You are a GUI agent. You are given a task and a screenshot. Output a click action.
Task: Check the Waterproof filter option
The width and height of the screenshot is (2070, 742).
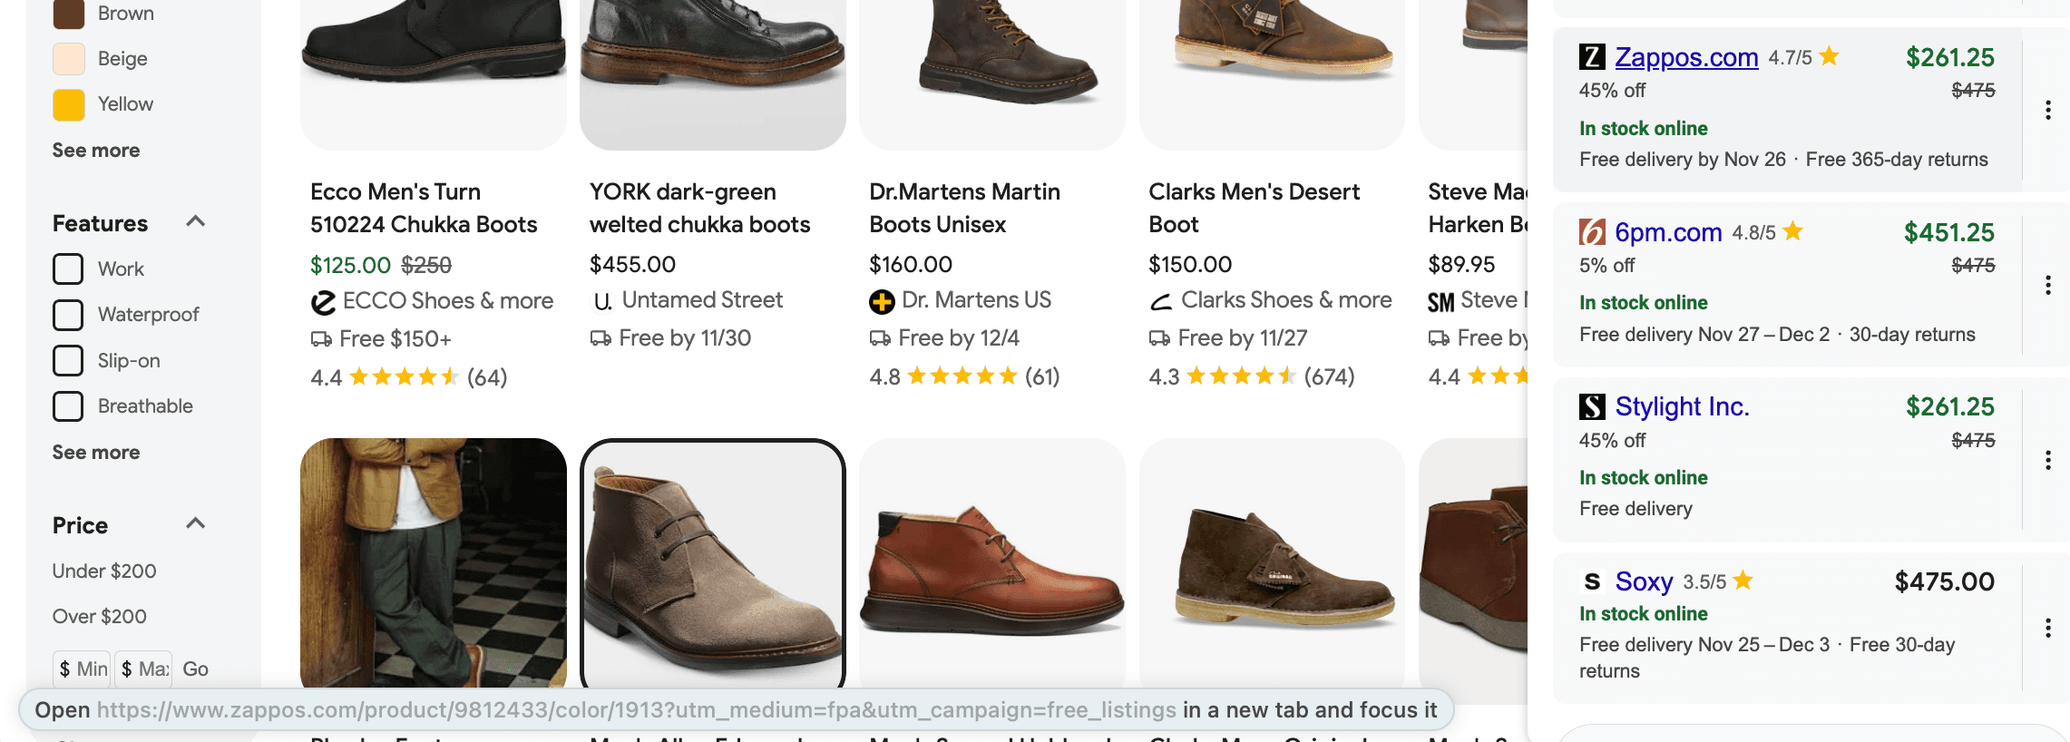pos(68,314)
